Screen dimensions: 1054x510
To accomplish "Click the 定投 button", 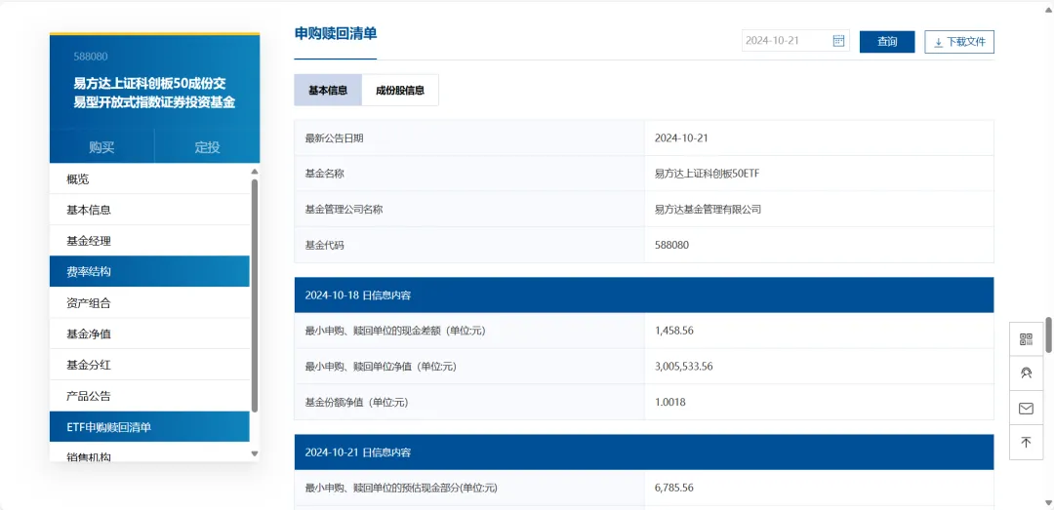I will pos(207,147).
